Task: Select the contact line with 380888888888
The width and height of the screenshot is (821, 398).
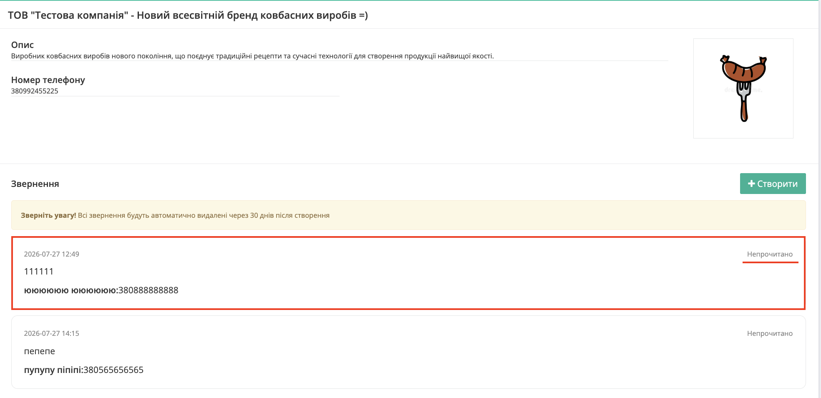Action: 101,290
